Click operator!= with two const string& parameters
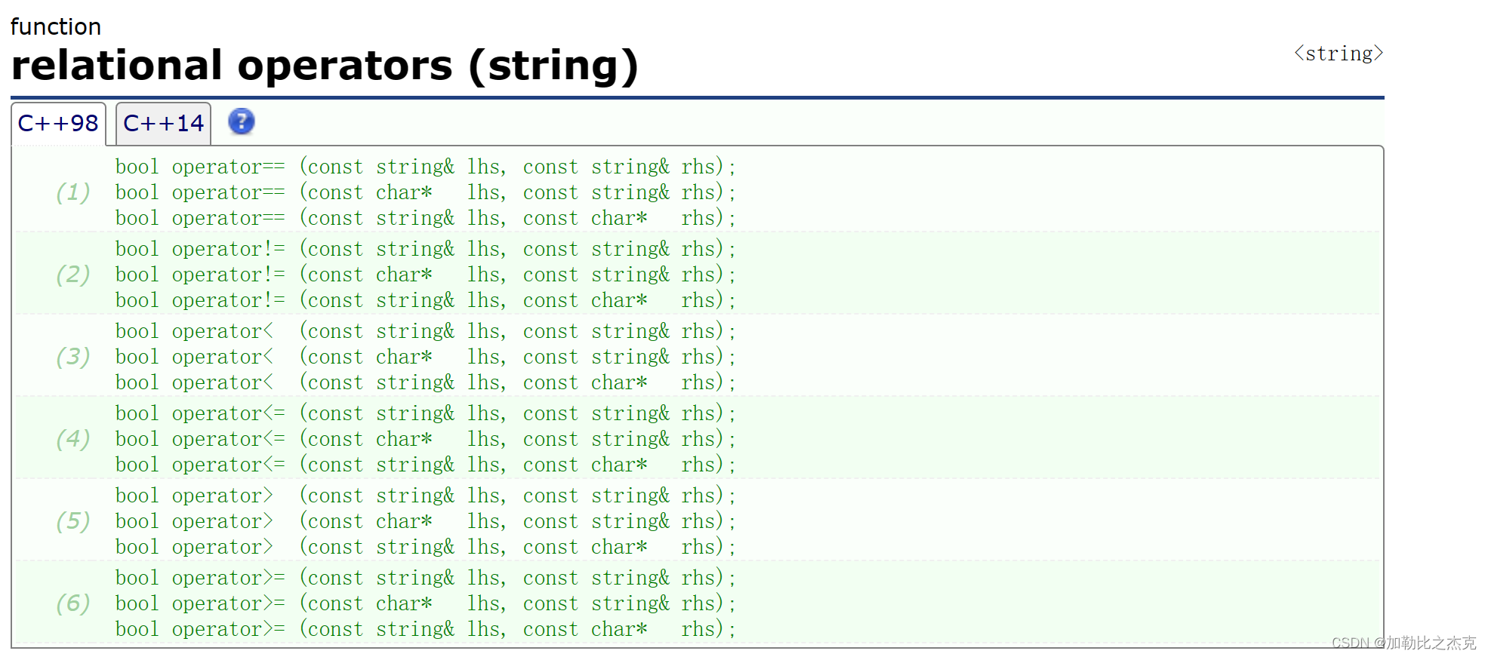1488x657 pixels. pyautogui.click(x=426, y=249)
